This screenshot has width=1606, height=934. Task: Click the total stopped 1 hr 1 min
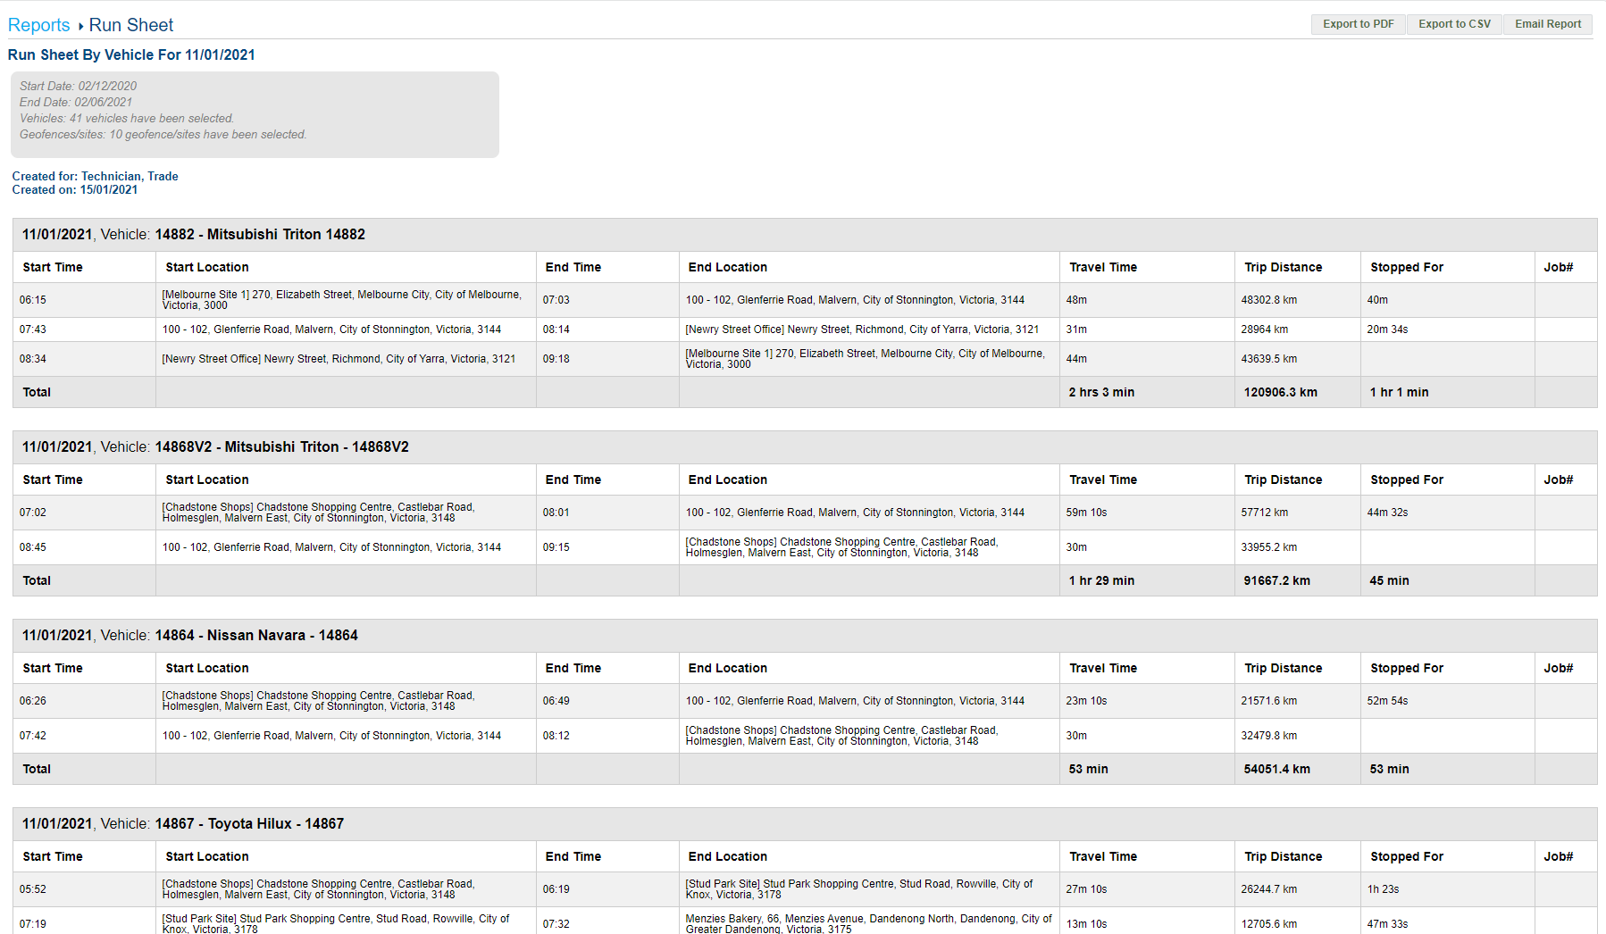tap(1399, 392)
